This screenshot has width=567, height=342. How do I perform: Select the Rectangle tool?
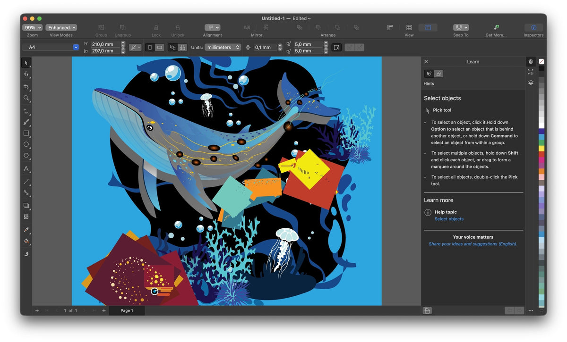[26, 133]
